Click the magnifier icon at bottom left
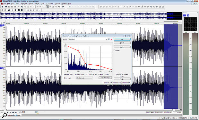 [4, 115]
